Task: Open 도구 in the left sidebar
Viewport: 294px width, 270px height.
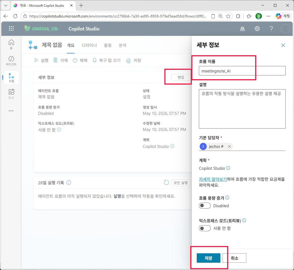Action: [x=11, y=94]
